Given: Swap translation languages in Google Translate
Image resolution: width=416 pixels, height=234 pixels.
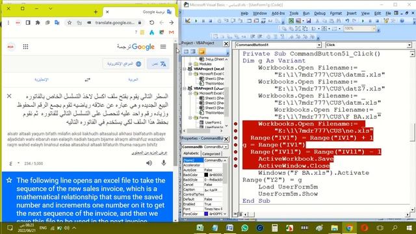Looking at the screenshot, I should pos(88,79).
